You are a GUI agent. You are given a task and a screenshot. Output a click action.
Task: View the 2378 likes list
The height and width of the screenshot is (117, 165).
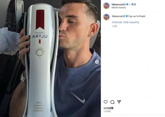click(108, 108)
